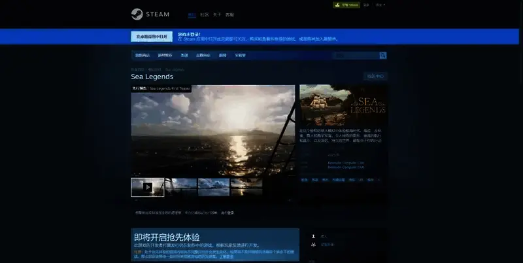
Task: Select the second screenshot thumbnail with rigging
Action: (x=181, y=187)
